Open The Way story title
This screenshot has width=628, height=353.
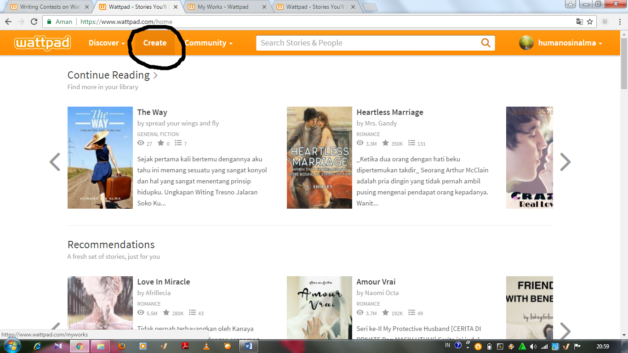[x=152, y=112]
